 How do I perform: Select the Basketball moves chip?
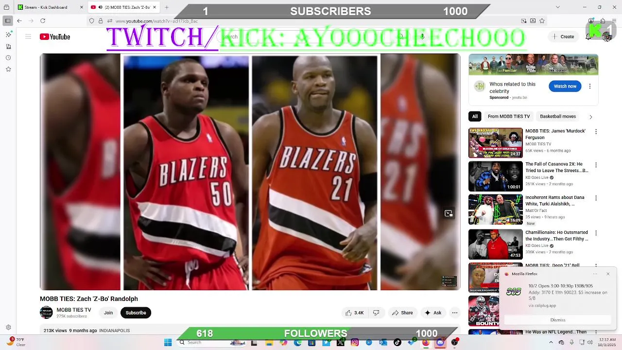tap(558, 117)
